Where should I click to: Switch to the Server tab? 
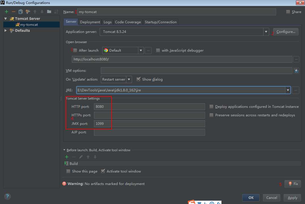point(71,22)
